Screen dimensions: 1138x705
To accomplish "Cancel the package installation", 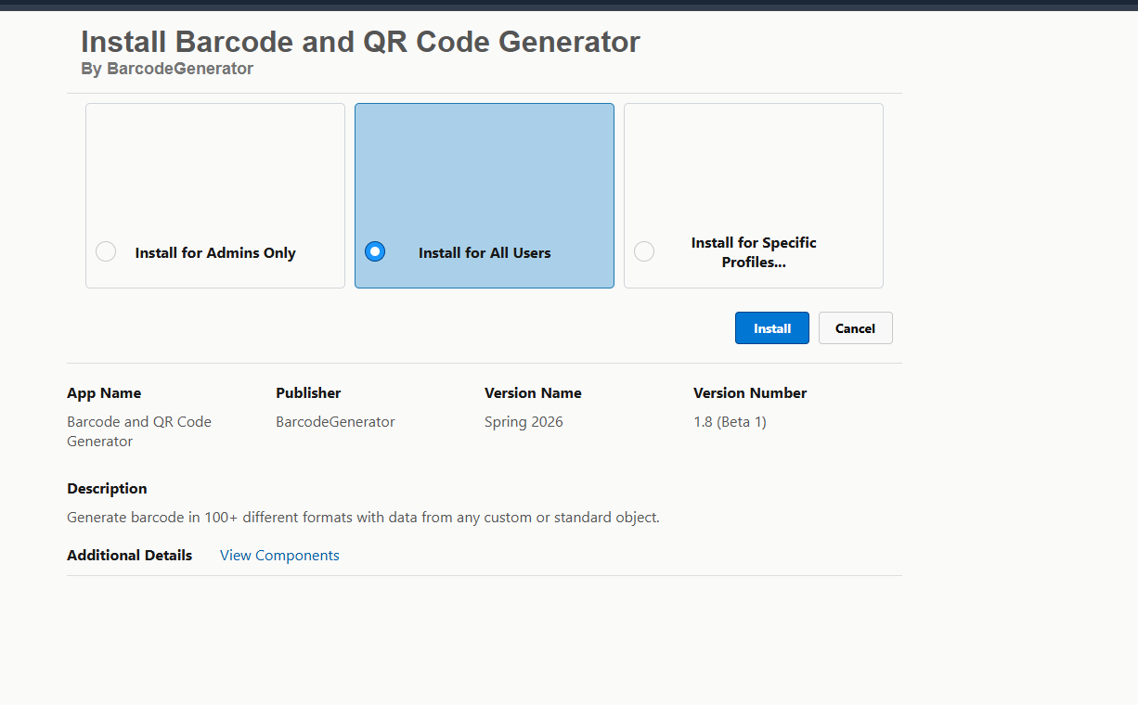I will [x=855, y=328].
